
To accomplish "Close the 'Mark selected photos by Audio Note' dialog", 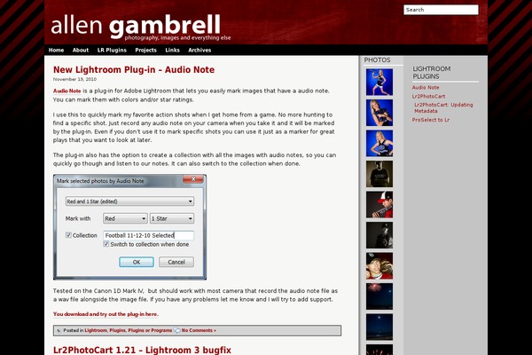I will [x=193, y=179].
